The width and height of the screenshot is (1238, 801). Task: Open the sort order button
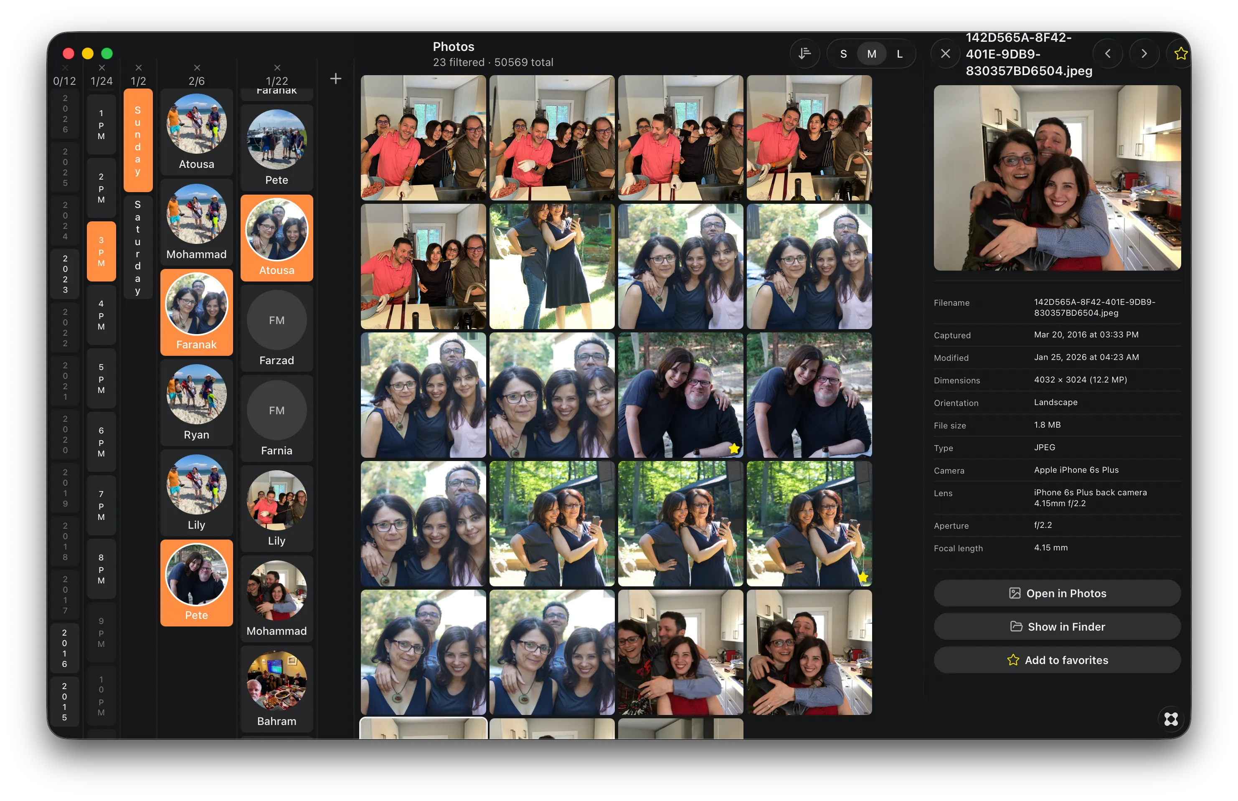[x=804, y=53]
